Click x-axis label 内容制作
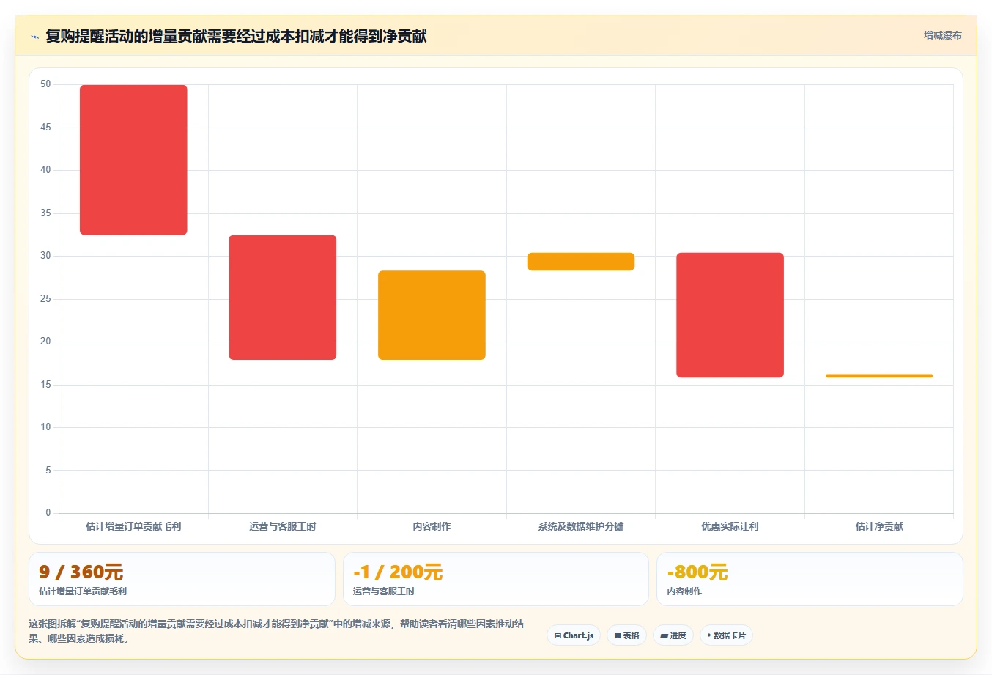992x675 pixels. click(432, 526)
